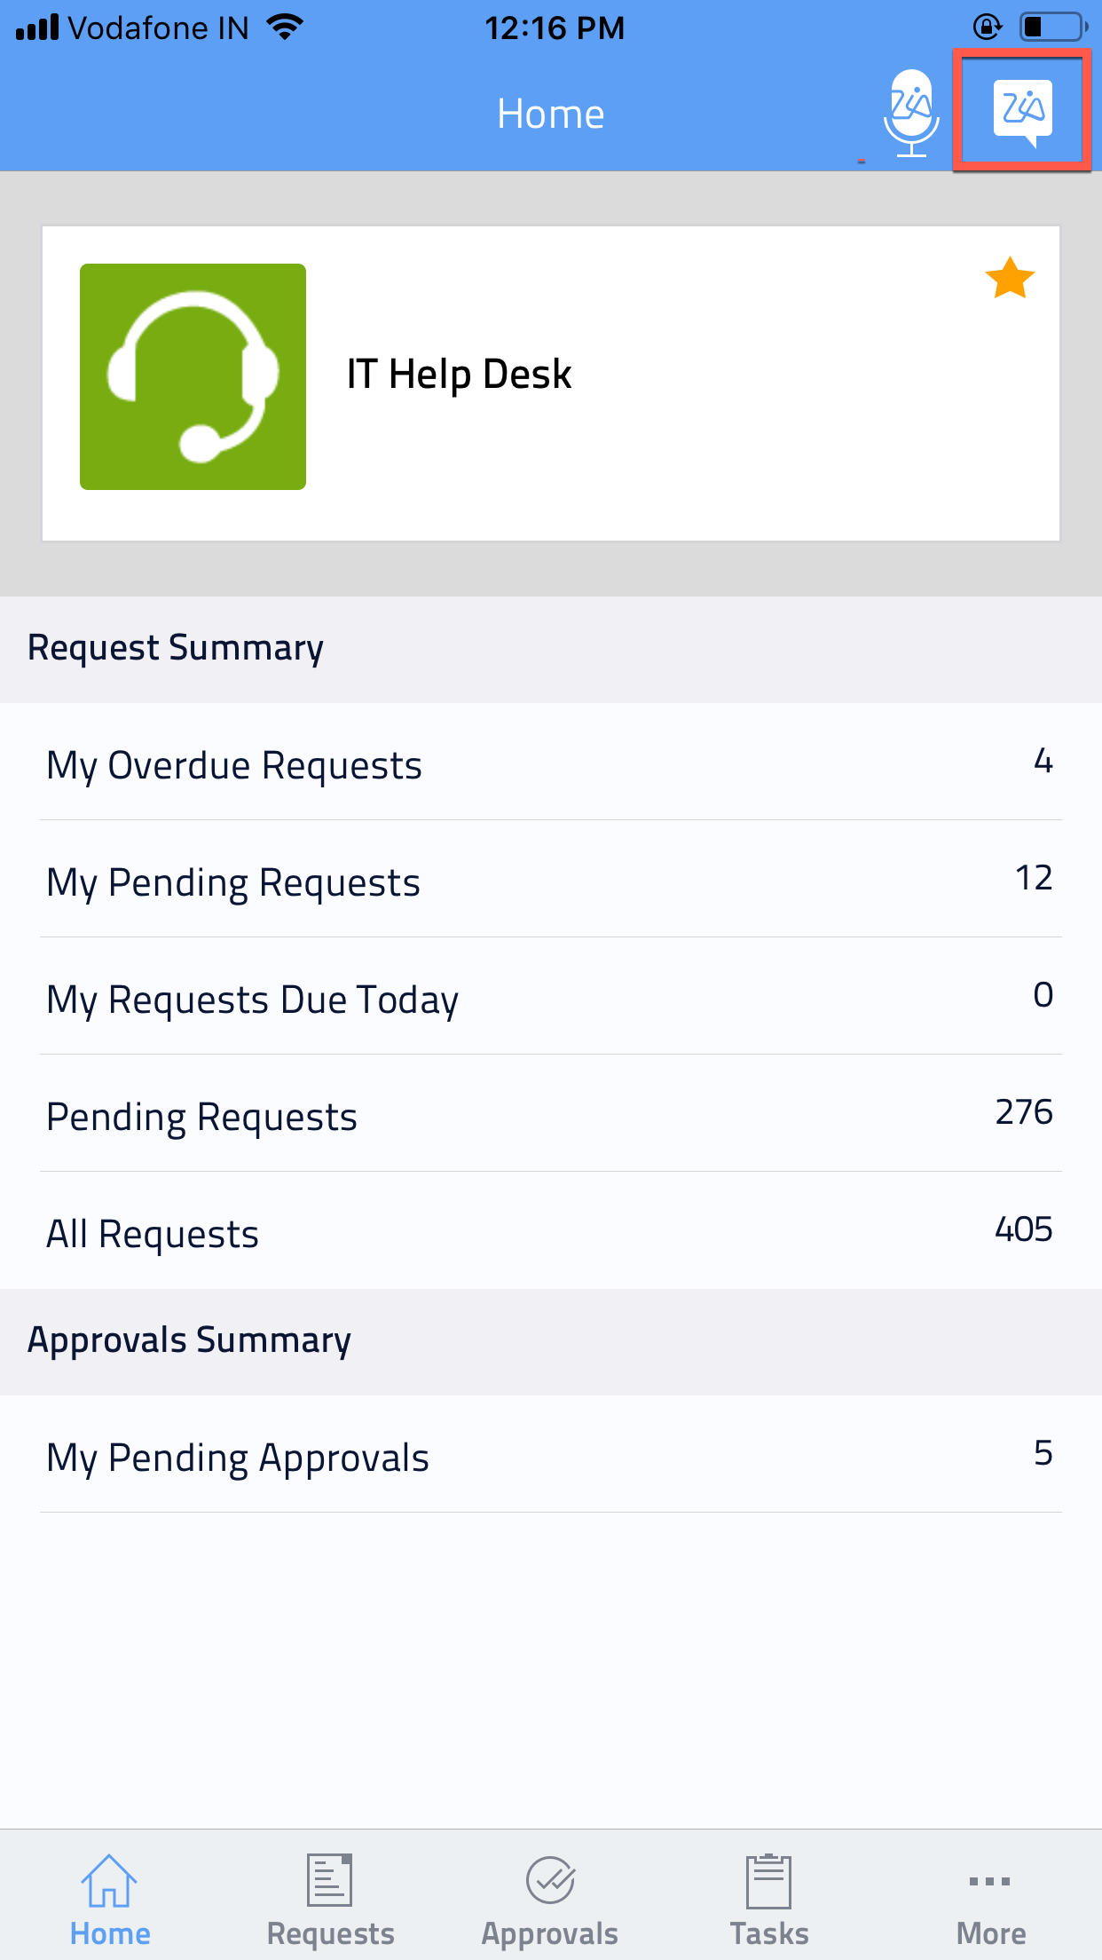Tap the Home house icon

click(x=109, y=1880)
